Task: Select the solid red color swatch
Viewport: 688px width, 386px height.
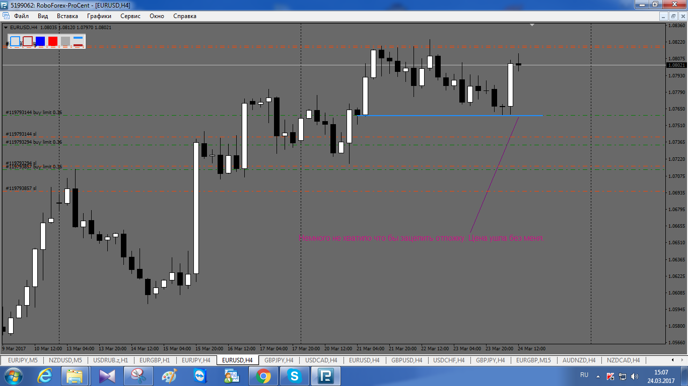Action: click(53, 41)
